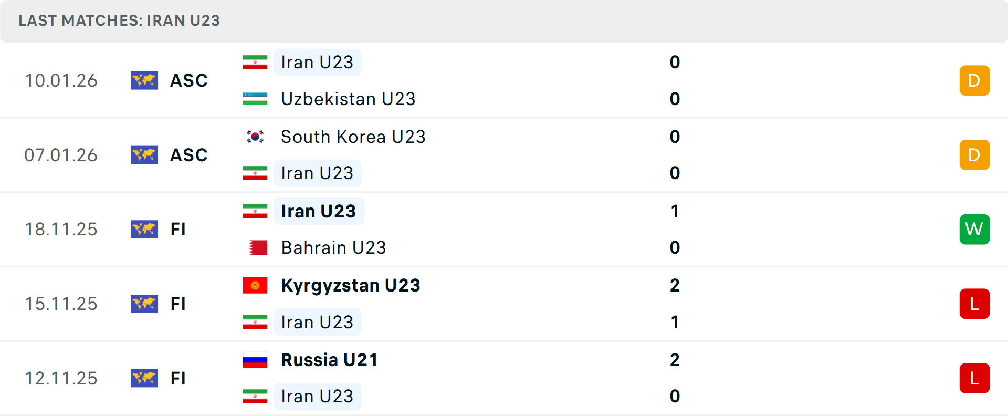Open the South Korea U23 team link
Screen dimensions: 1008x416
pyautogui.click(x=353, y=137)
